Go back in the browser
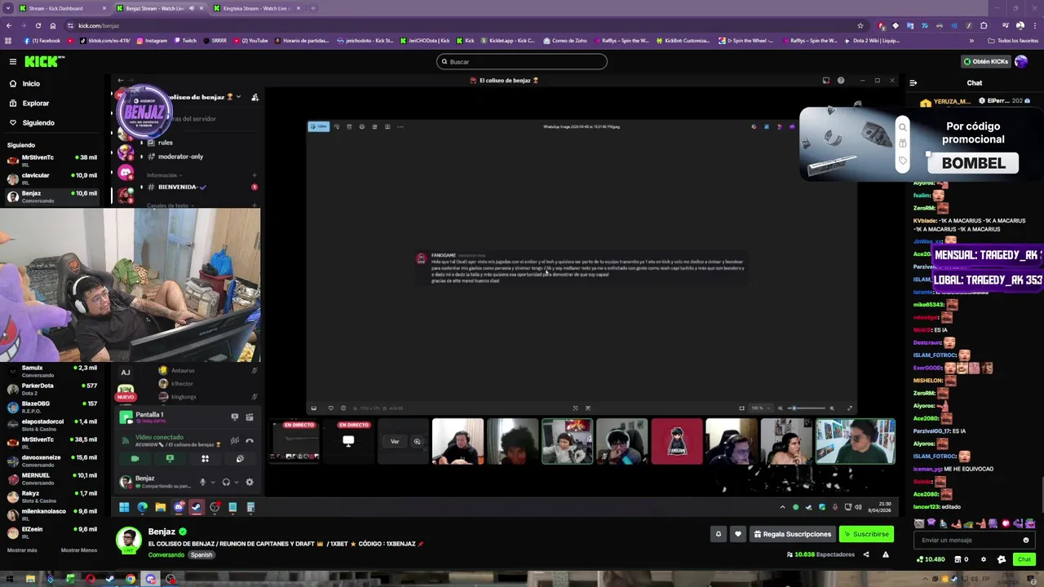Viewport: 1044px width, 587px height. point(9,25)
